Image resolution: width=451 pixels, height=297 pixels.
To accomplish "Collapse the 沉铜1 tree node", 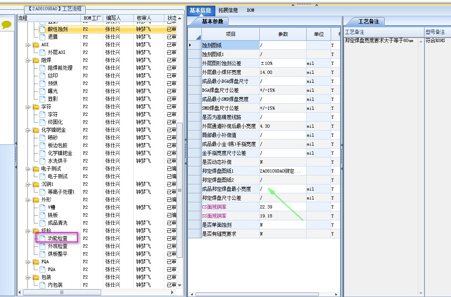I will 28,184.
